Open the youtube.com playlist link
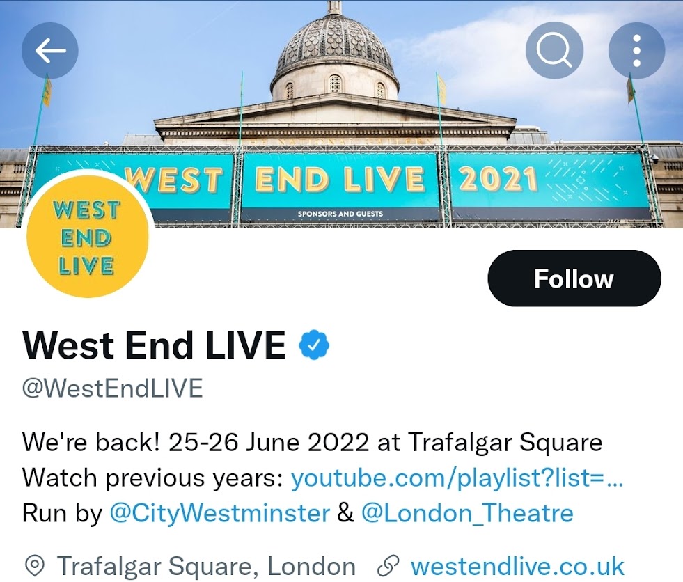The image size is (683, 582). (457, 478)
